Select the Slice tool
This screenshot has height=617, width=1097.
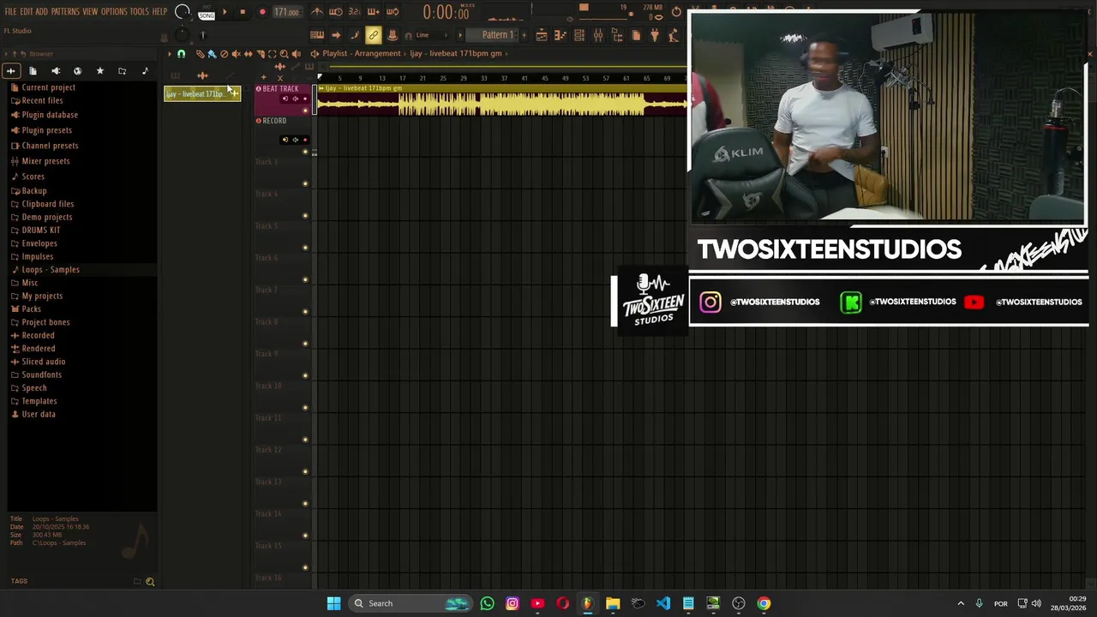tap(261, 54)
